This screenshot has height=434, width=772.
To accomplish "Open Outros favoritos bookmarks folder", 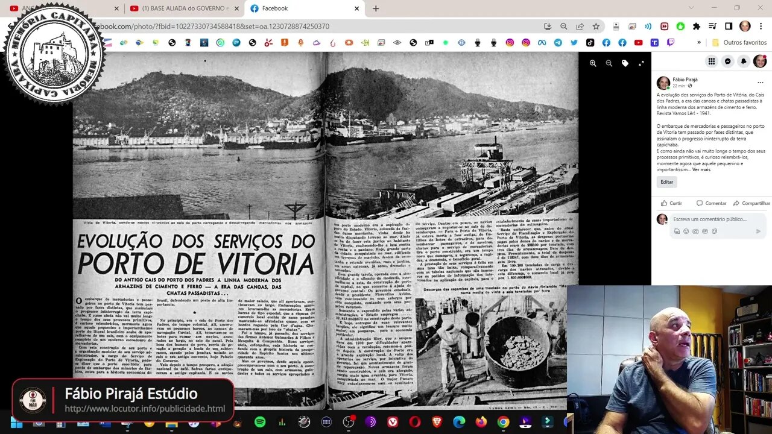I will coord(739,43).
